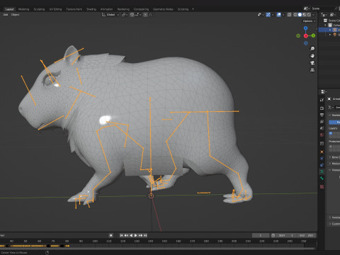Switch to solid viewport shading
Image resolution: width=340 pixels, height=255 pixels.
(300, 15)
